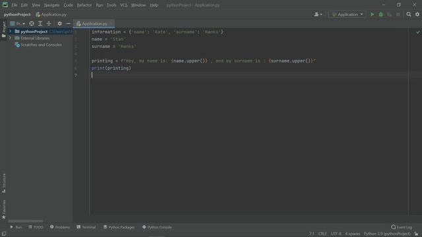Click Collapse All icon in Project panel

49,24
